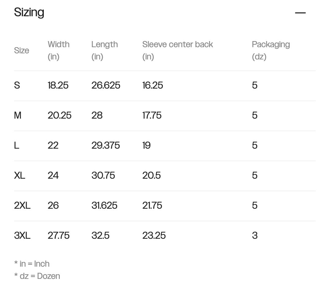
Task: Collapse the Sizing section minus icon
Action: click(x=300, y=13)
